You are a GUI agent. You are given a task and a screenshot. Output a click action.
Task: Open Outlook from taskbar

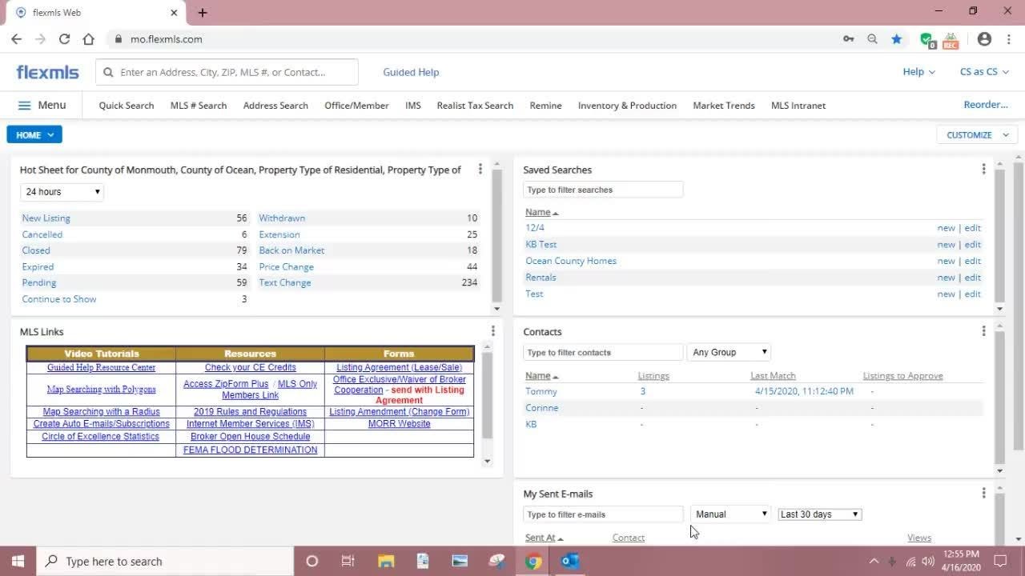tap(570, 561)
